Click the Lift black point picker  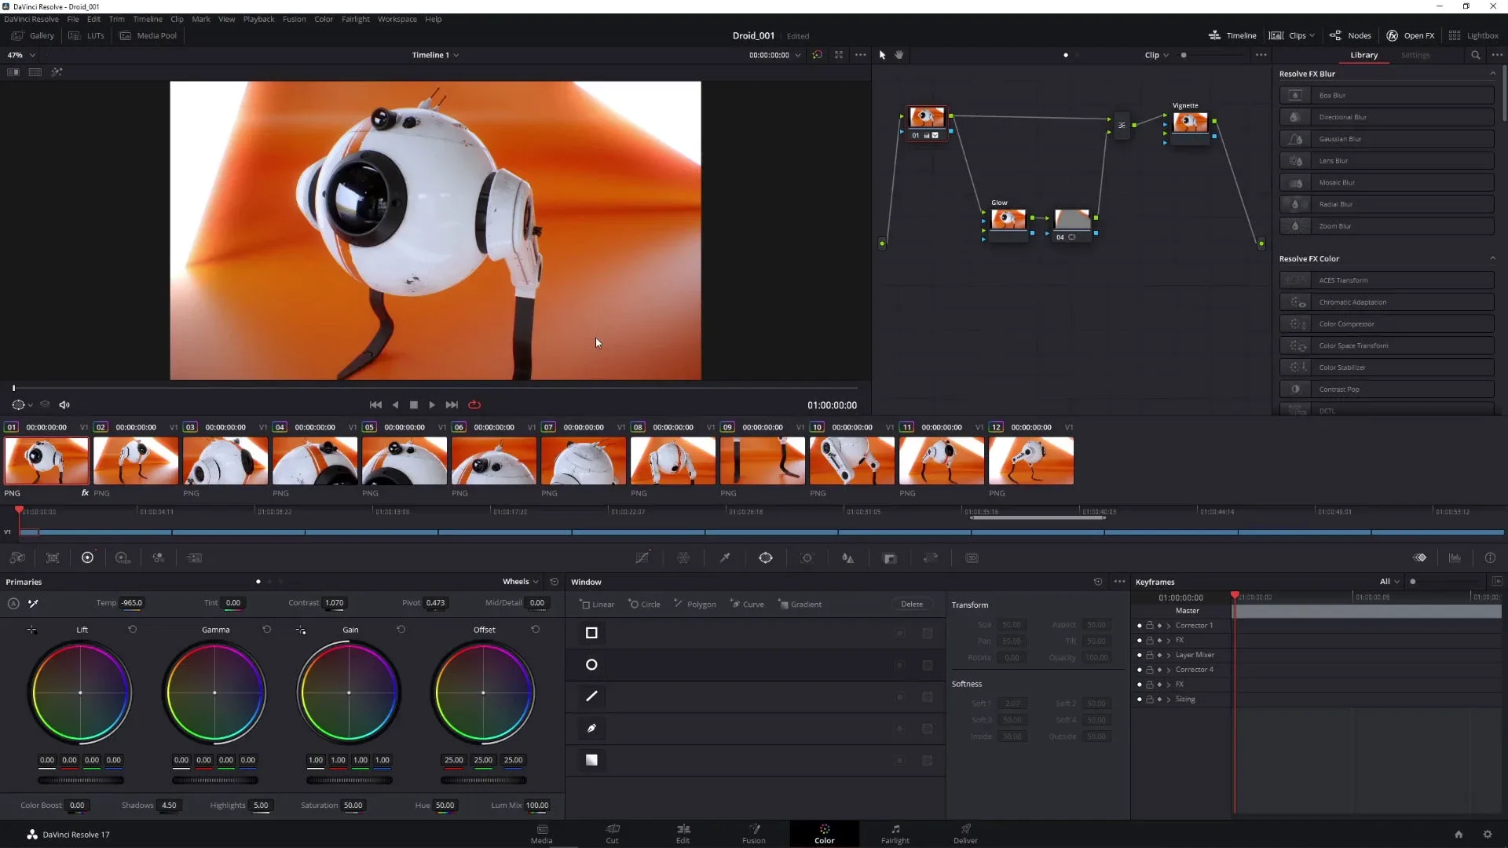[31, 630]
